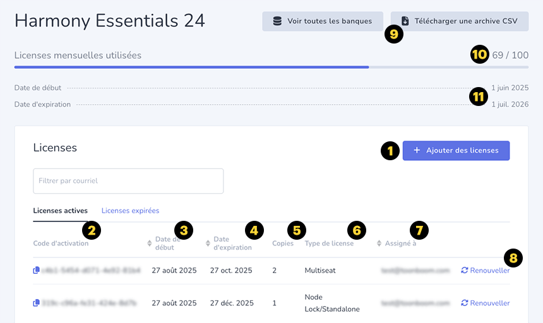
Task: Click the Type de license column header
Action: 329,244
